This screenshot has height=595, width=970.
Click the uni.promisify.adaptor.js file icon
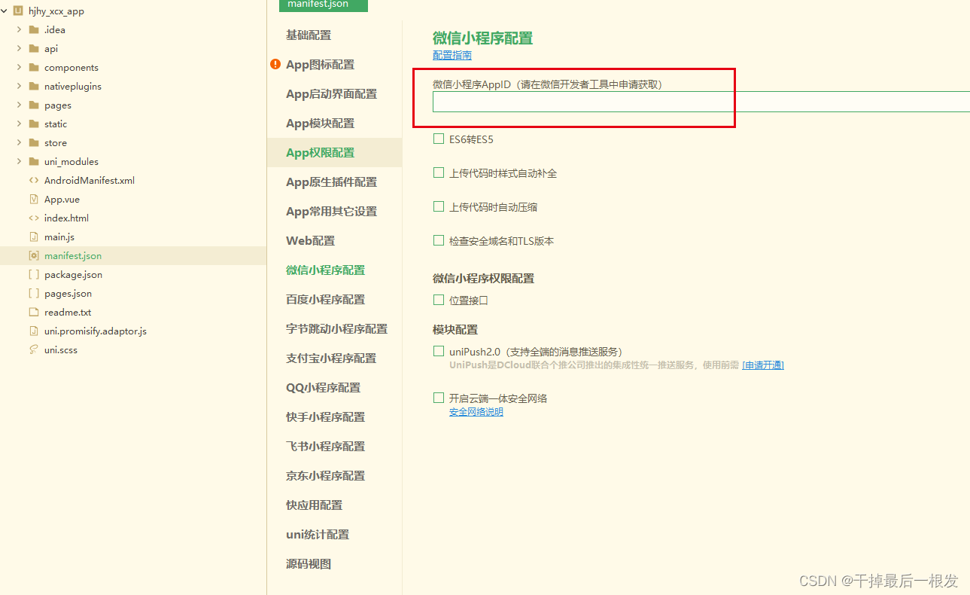tap(33, 331)
